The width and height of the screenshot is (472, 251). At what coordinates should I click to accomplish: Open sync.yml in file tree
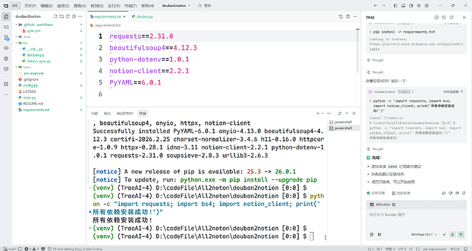click(x=34, y=31)
